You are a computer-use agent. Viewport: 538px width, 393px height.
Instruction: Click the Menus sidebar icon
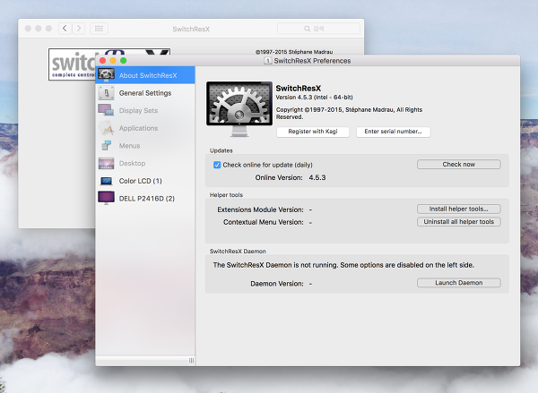point(107,146)
